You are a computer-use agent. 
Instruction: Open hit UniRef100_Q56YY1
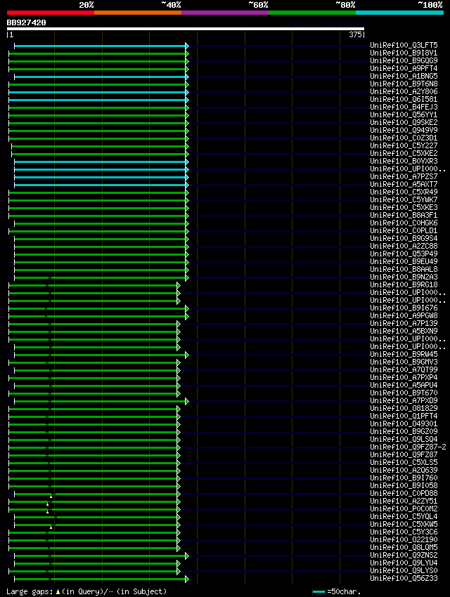[x=404, y=114]
